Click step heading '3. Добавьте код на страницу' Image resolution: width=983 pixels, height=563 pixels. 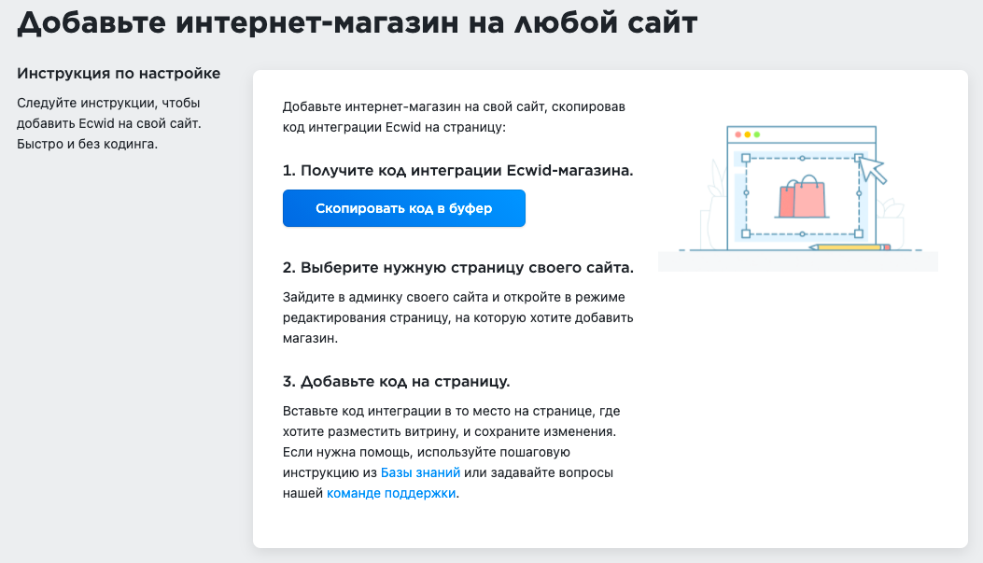point(396,382)
